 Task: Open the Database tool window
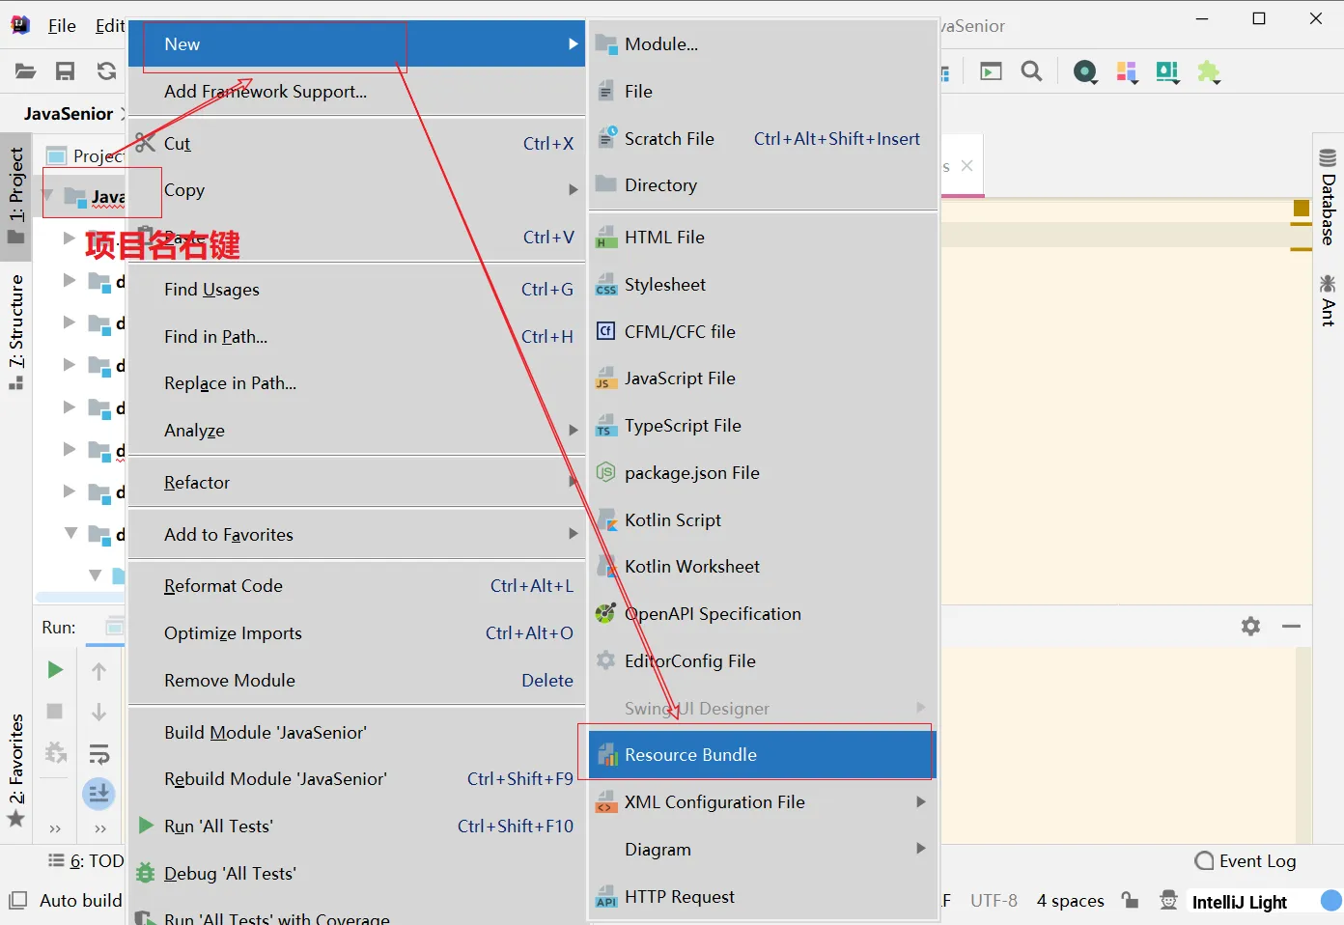point(1328,198)
